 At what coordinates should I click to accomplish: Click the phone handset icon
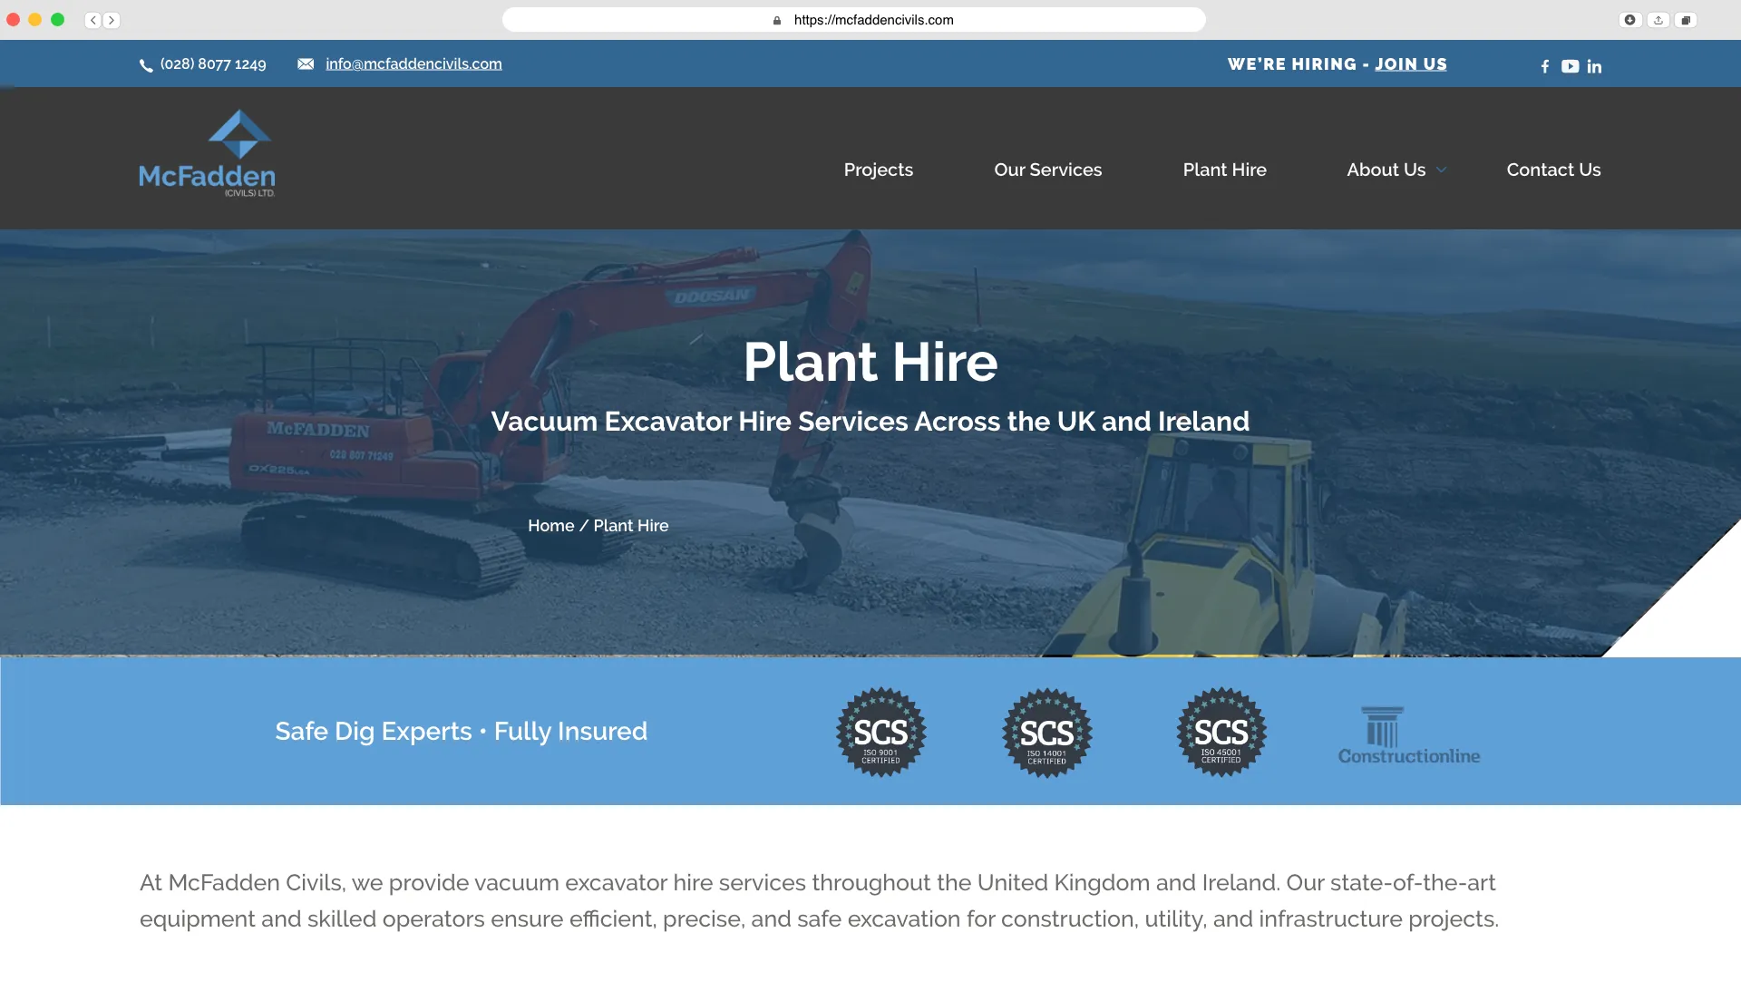tap(146, 65)
